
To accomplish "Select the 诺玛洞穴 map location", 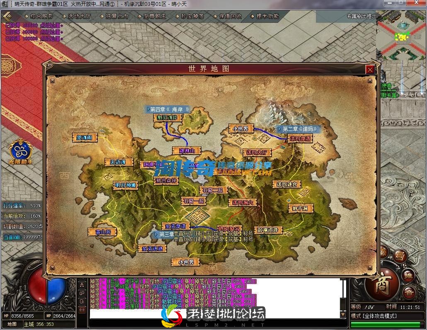I will [243, 203].
